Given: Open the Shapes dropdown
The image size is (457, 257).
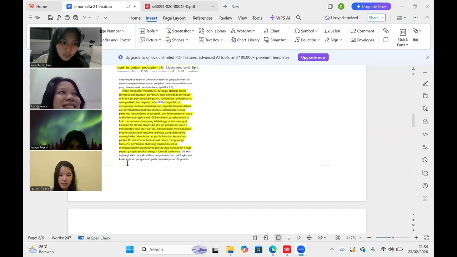Looking at the screenshot, I should tap(177, 40).
